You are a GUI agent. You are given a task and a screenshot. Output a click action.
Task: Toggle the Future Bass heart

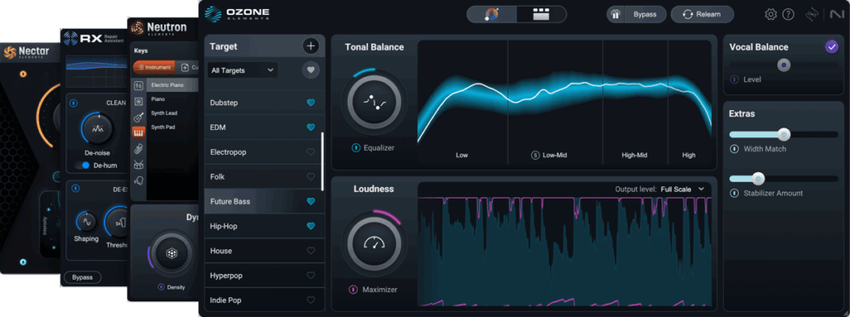pos(310,202)
